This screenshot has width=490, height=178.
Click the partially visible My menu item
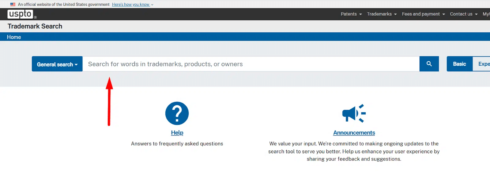[x=486, y=14]
